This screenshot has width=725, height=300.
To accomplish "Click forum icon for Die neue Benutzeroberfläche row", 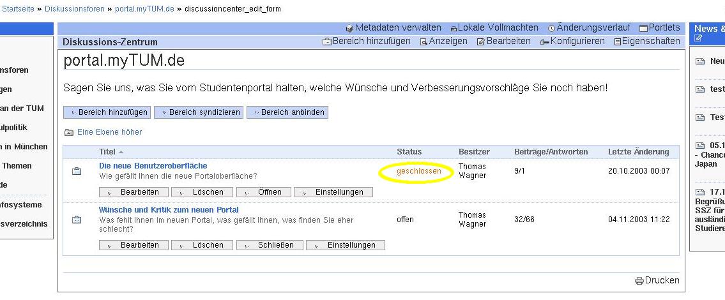I will coord(77,171).
